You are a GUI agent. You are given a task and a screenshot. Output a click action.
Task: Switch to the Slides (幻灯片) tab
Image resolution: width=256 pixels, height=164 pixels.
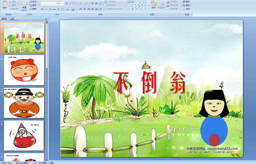[x=4, y=19]
